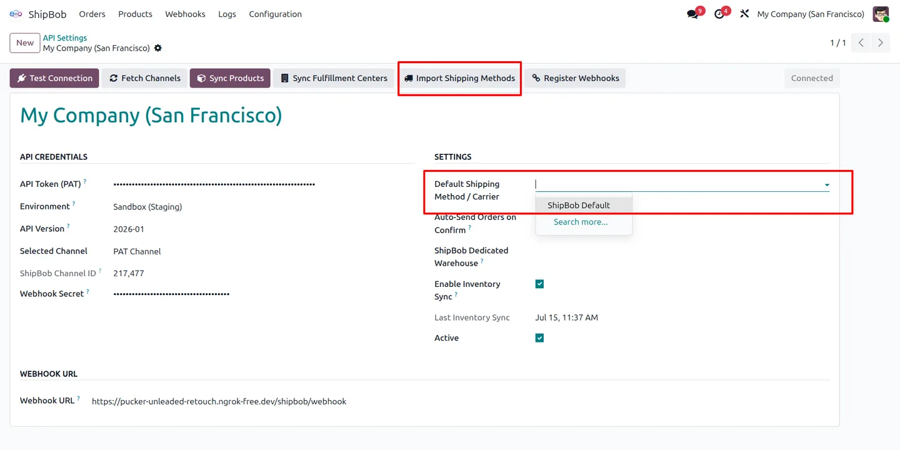Open the user avatar menu
The image size is (900, 450).
click(881, 14)
